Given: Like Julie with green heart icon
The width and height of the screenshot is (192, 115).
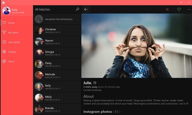Looking at the screenshot, I should (x=179, y=9).
